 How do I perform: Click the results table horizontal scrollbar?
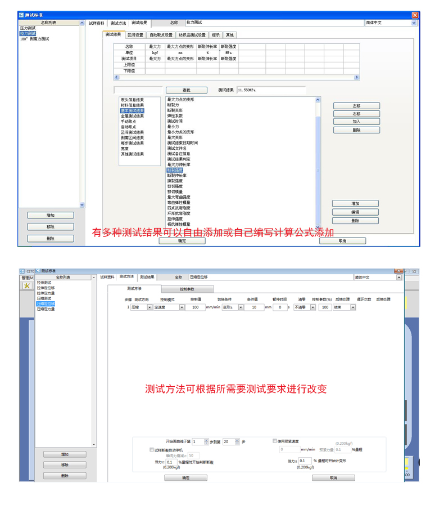(x=236, y=77)
